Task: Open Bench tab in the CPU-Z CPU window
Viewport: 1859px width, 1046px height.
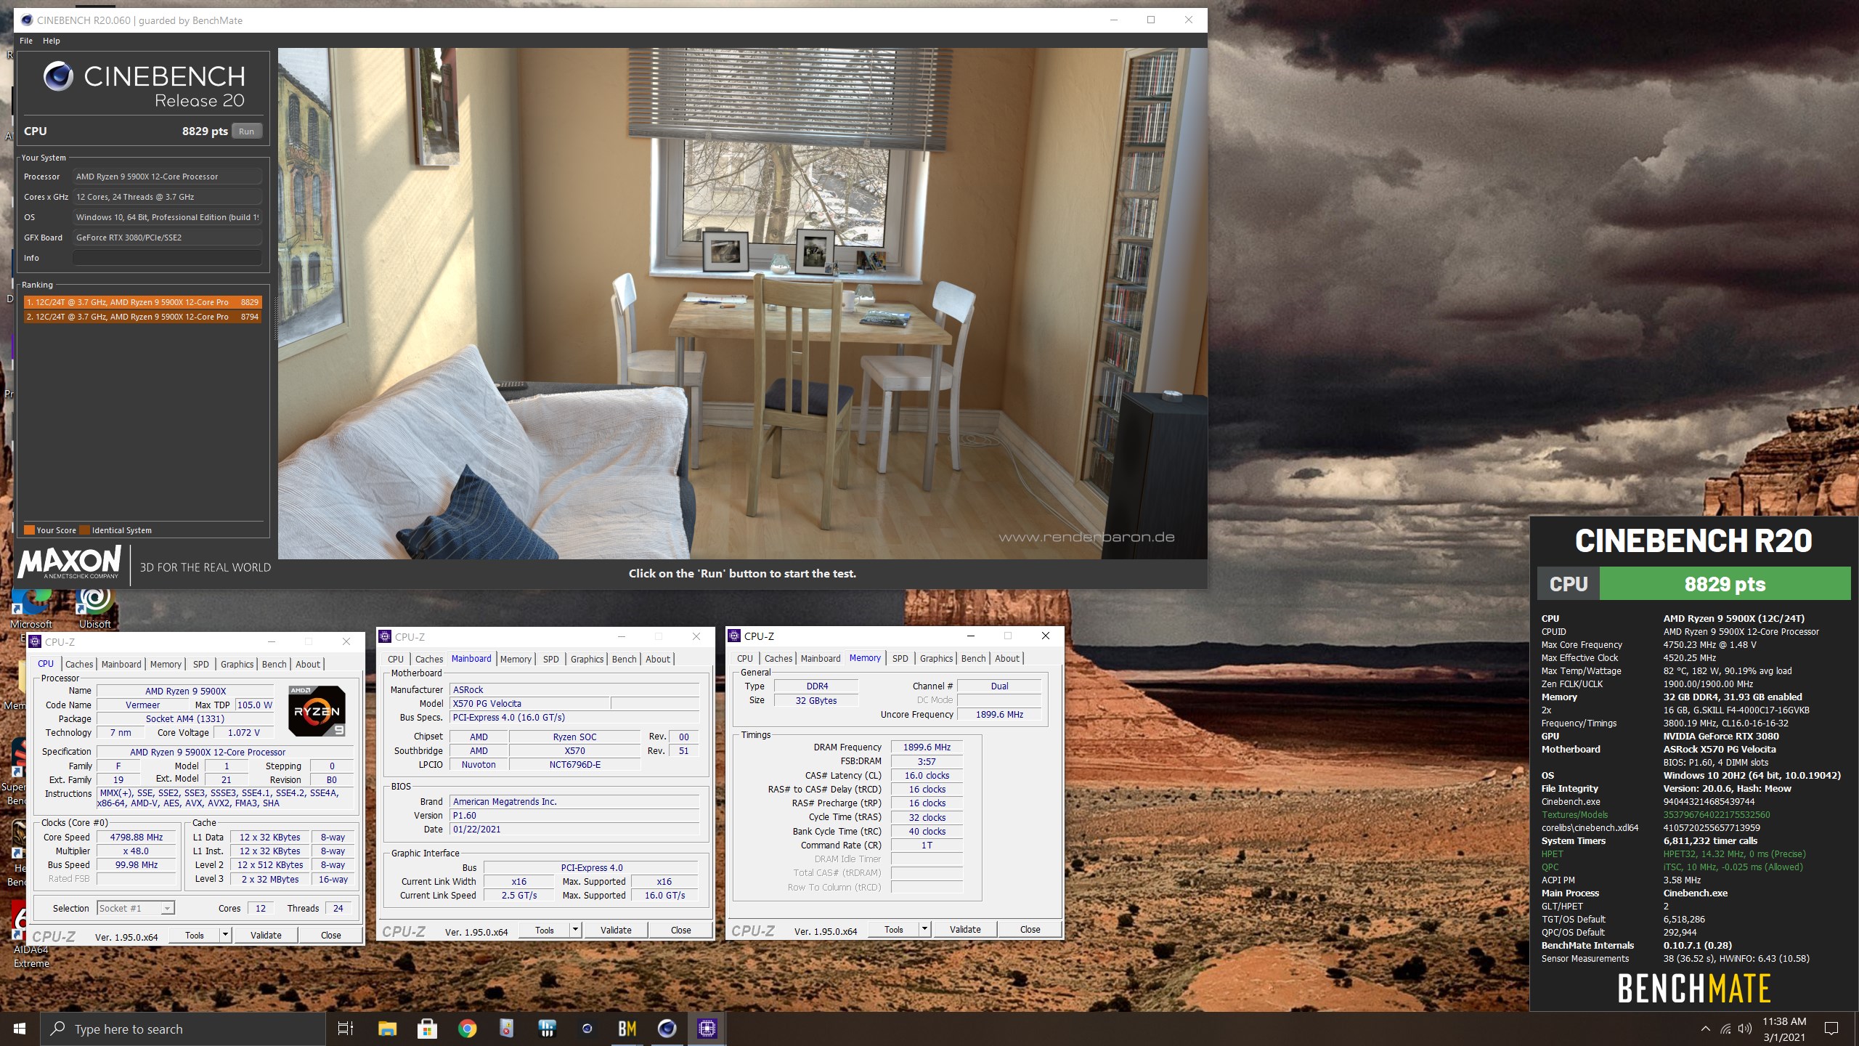Action: click(x=274, y=664)
